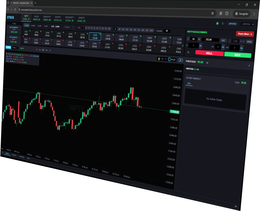Select the MIDCPNIFTY index tab
The image size is (260, 211).
(69, 19)
